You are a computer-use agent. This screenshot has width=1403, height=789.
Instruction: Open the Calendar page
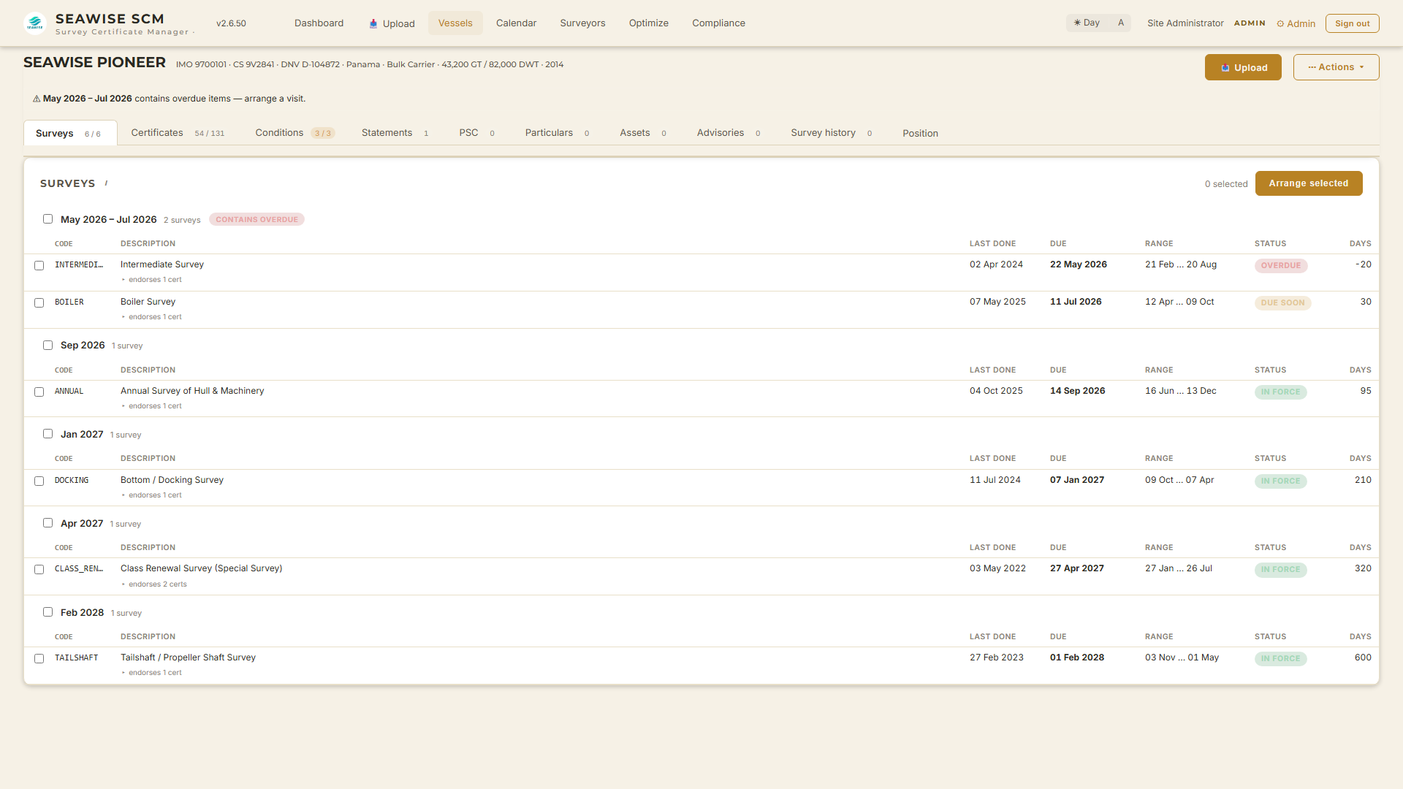[x=516, y=23]
